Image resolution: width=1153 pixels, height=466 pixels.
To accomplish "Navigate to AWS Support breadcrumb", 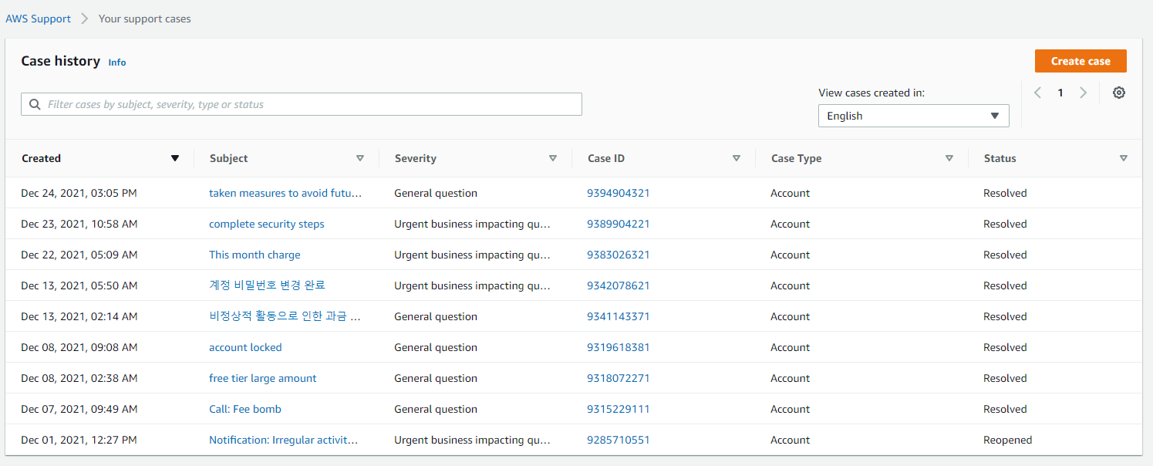I will tap(39, 19).
